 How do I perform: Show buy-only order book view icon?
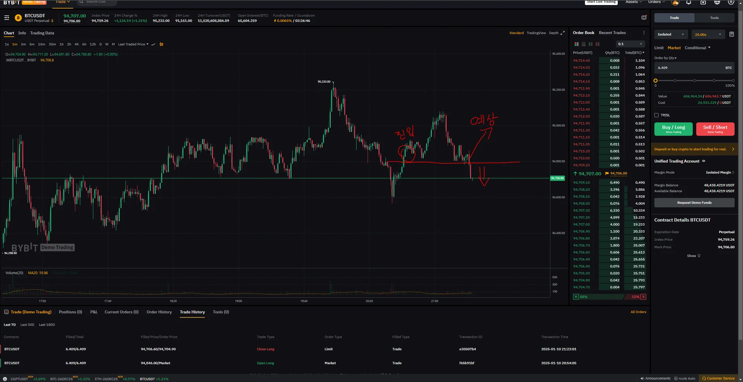[591, 44]
